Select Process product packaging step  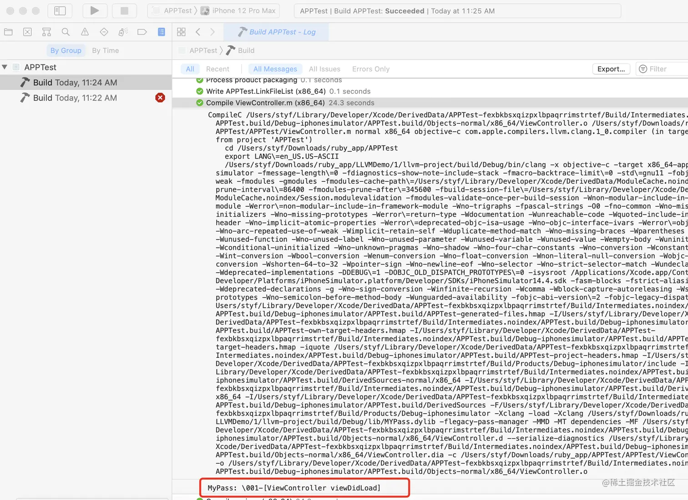[430, 80]
